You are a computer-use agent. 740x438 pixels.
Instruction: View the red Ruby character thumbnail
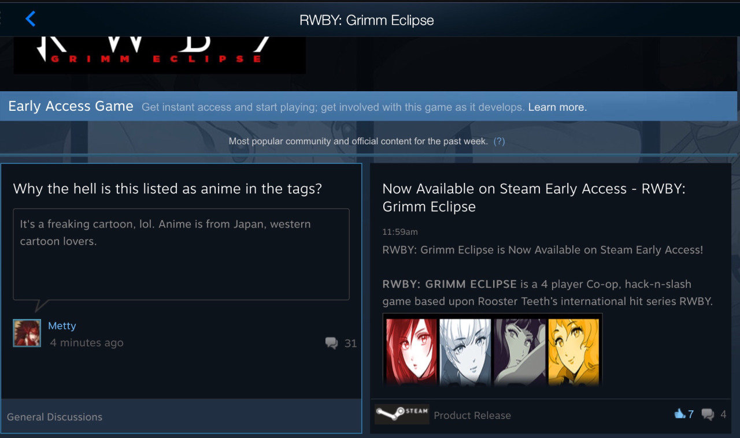point(411,351)
